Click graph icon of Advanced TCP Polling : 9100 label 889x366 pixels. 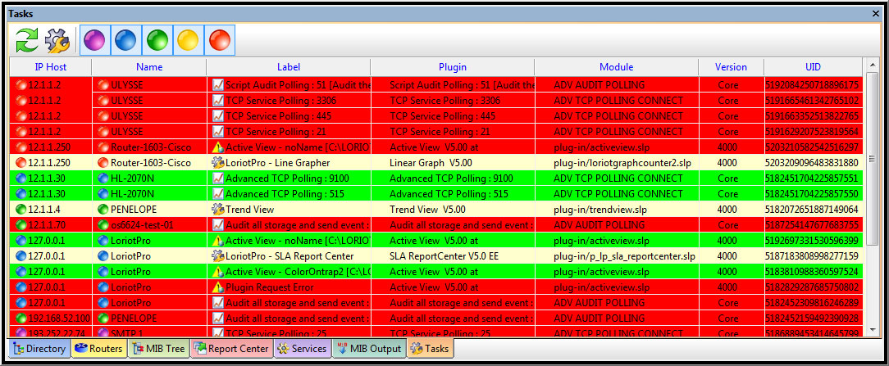217,178
